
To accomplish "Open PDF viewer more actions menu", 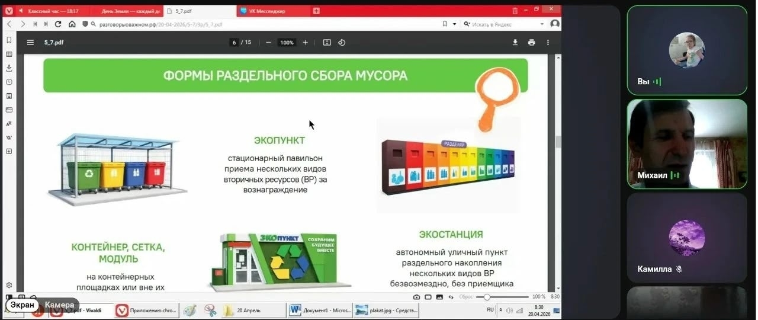I will [x=548, y=43].
